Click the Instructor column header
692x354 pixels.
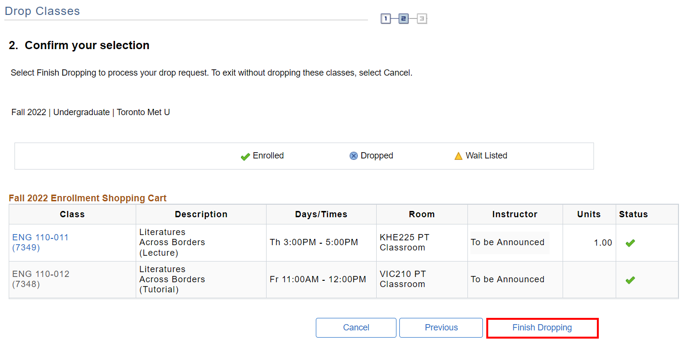point(515,214)
